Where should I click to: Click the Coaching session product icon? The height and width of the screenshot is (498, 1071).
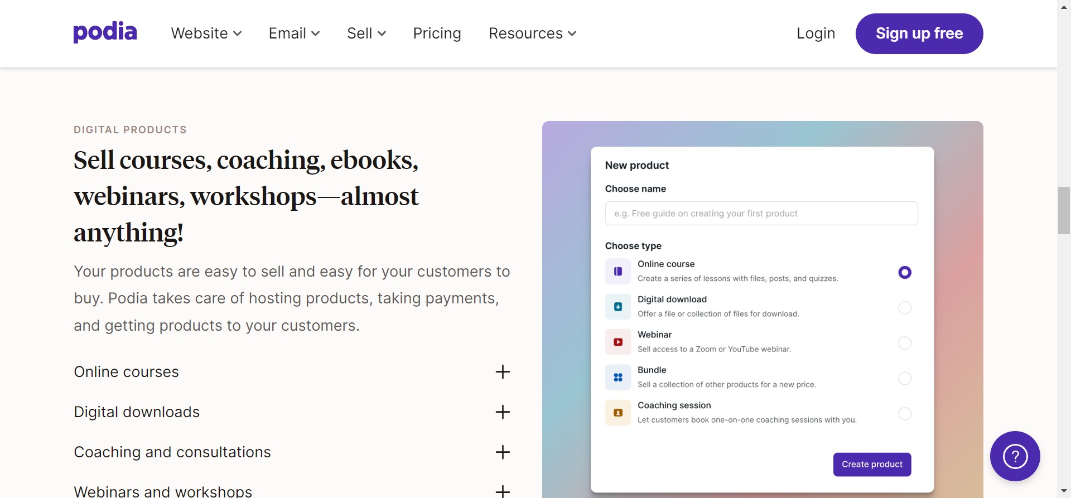click(x=618, y=413)
